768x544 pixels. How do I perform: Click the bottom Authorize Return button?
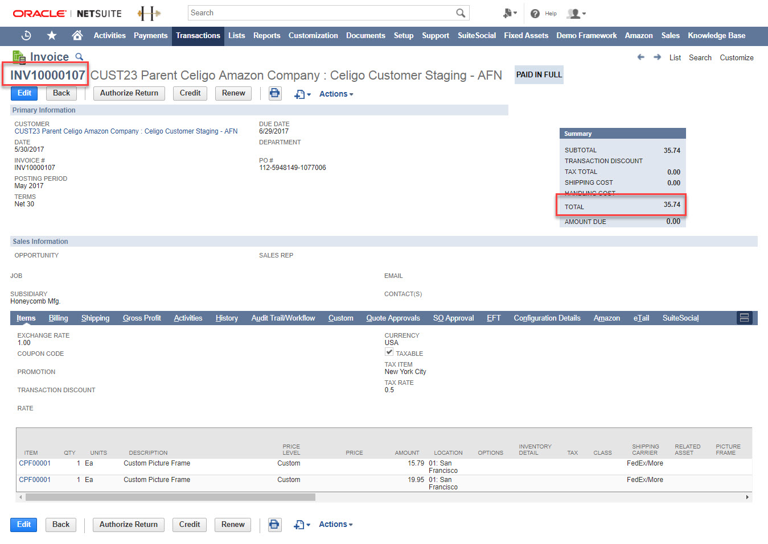(129, 525)
